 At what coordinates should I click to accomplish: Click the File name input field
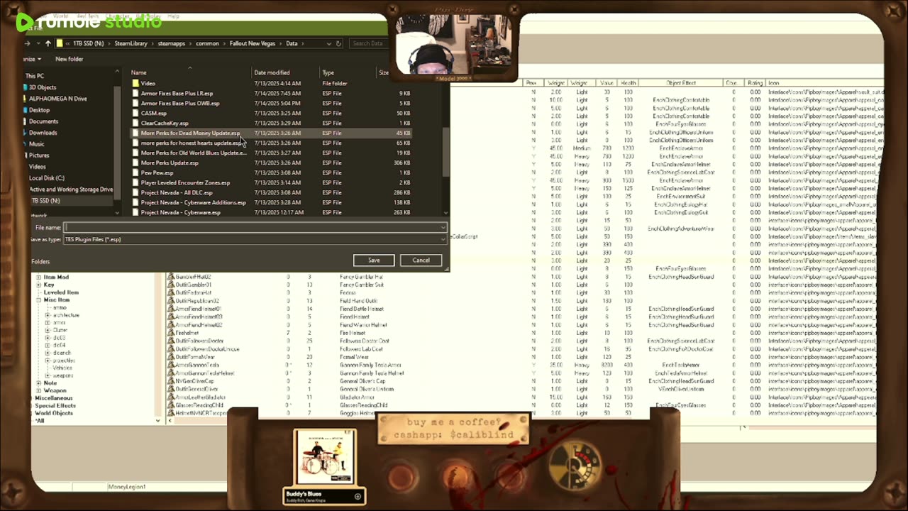click(x=255, y=228)
